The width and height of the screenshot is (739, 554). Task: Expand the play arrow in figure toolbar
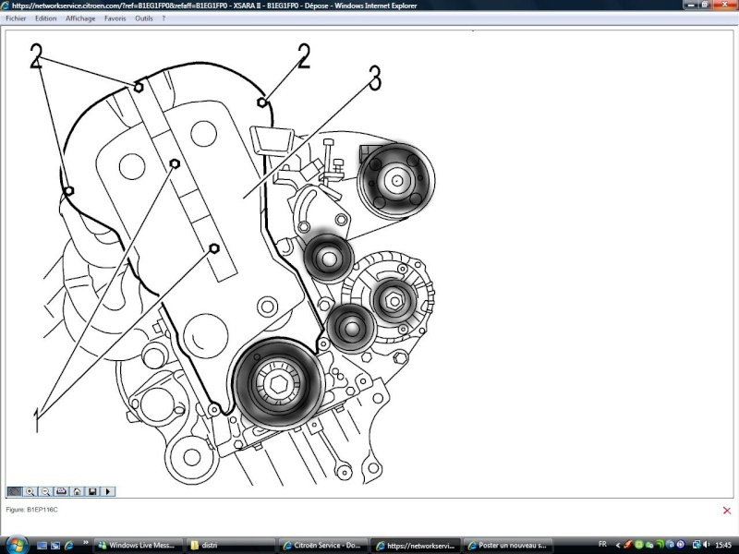108,492
